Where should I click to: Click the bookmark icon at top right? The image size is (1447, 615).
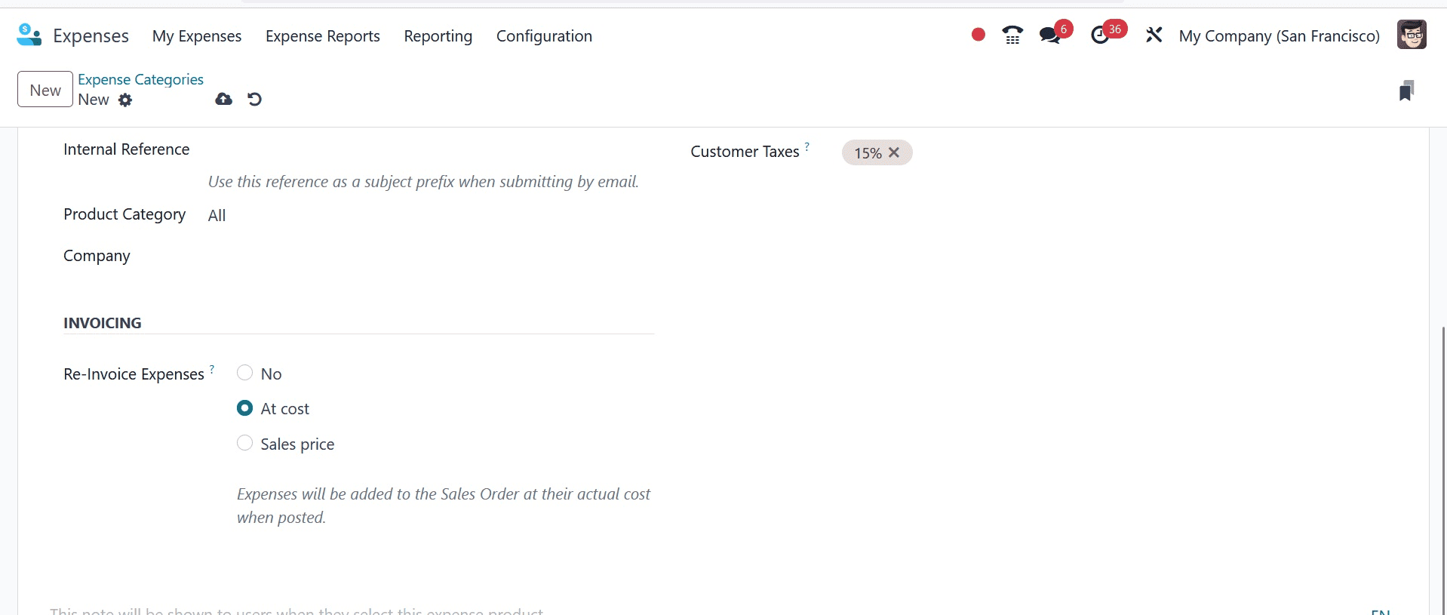click(x=1406, y=91)
